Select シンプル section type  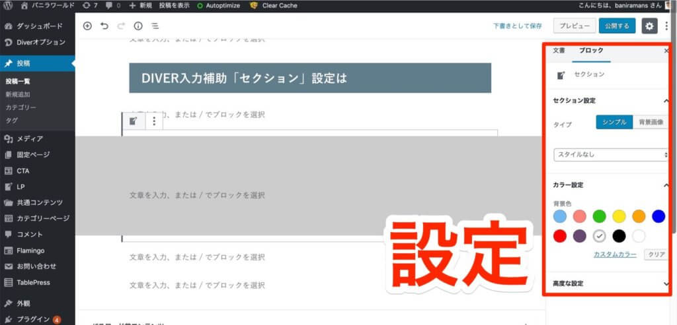(x=614, y=122)
